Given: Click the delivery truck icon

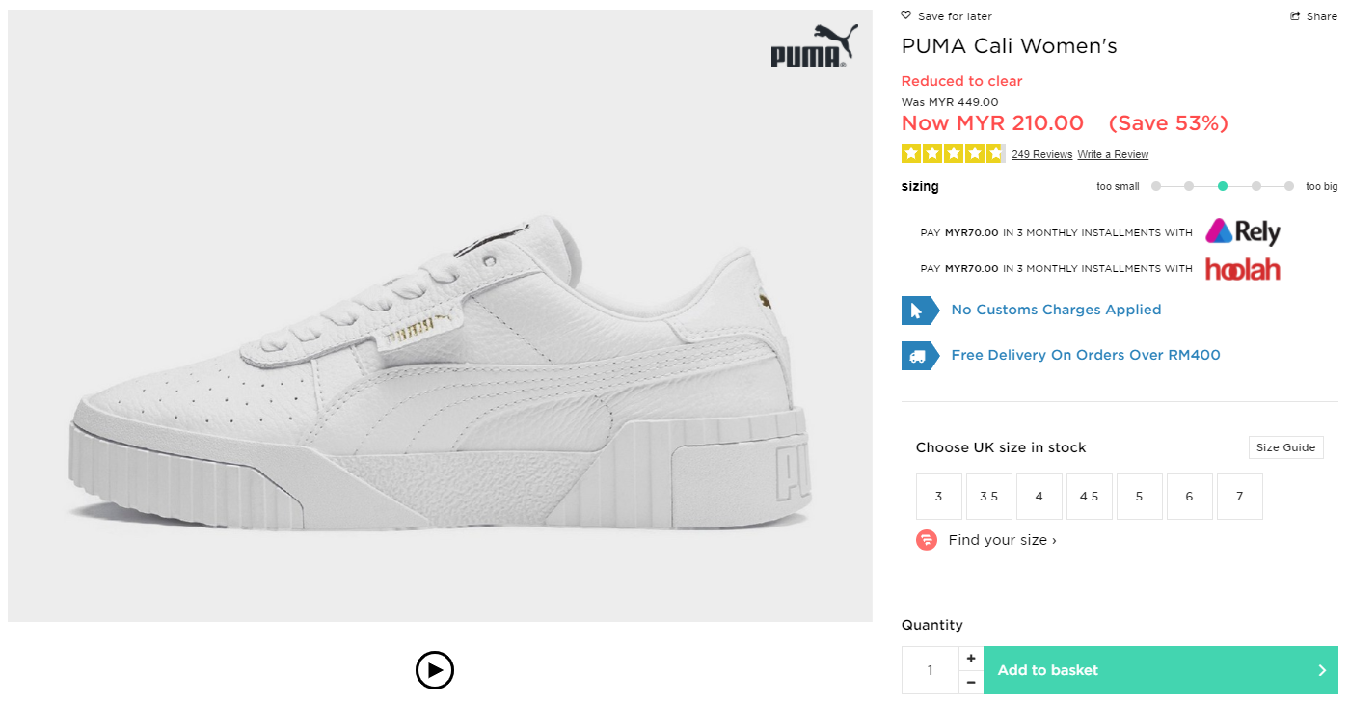Looking at the screenshot, I should (x=919, y=356).
